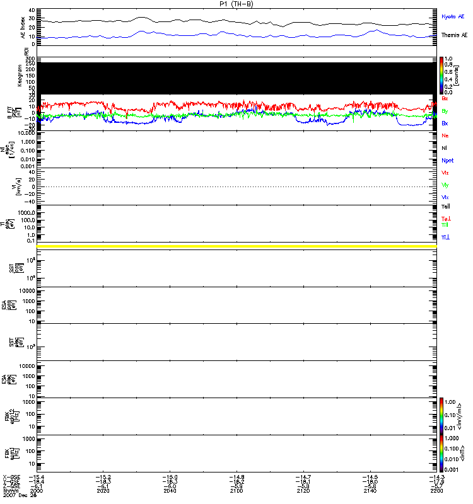Click the green Viy legend label
This screenshot has width=473, height=504.
pos(445,185)
